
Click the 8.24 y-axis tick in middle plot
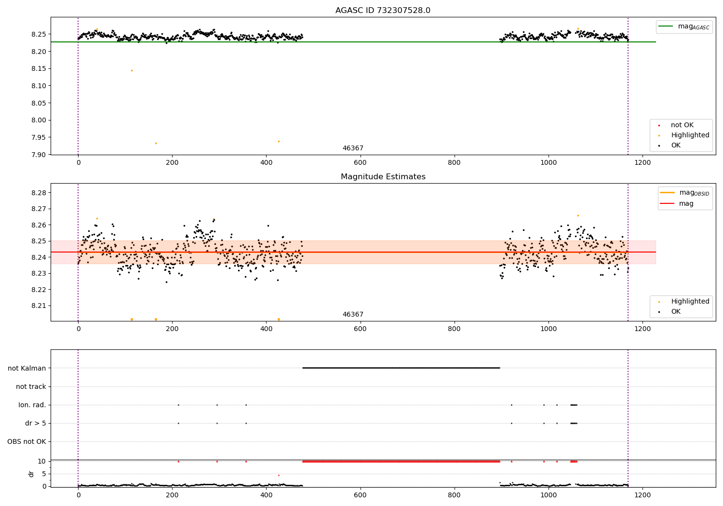[38, 257]
